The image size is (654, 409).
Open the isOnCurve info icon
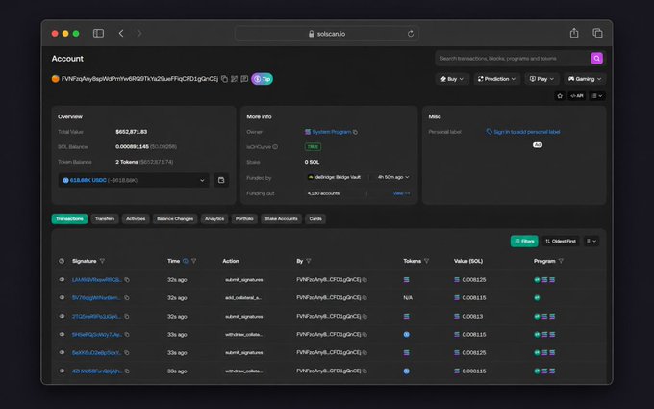pyautogui.click(x=275, y=147)
